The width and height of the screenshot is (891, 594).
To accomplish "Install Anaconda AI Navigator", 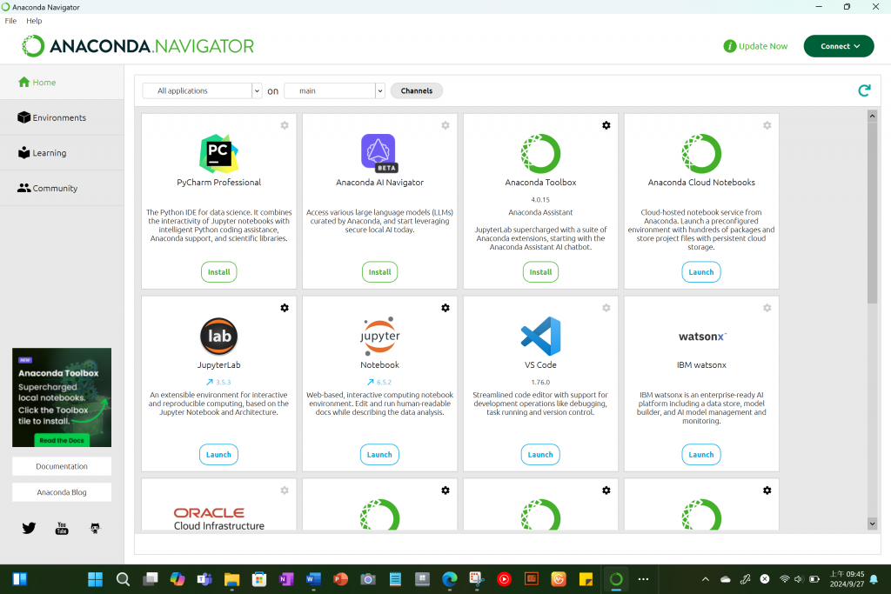I will (379, 272).
